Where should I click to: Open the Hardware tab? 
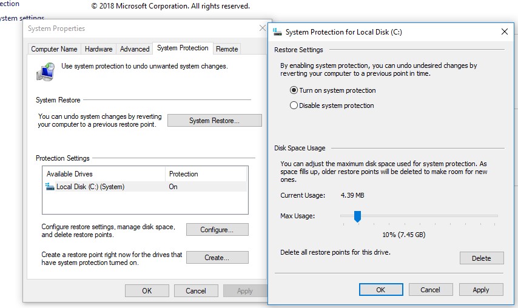[98, 49]
